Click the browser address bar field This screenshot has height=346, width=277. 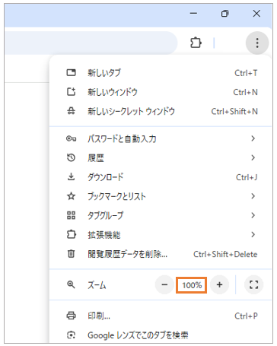point(91,43)
